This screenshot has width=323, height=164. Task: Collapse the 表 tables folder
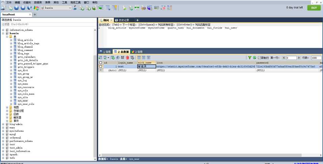[7, 37]
